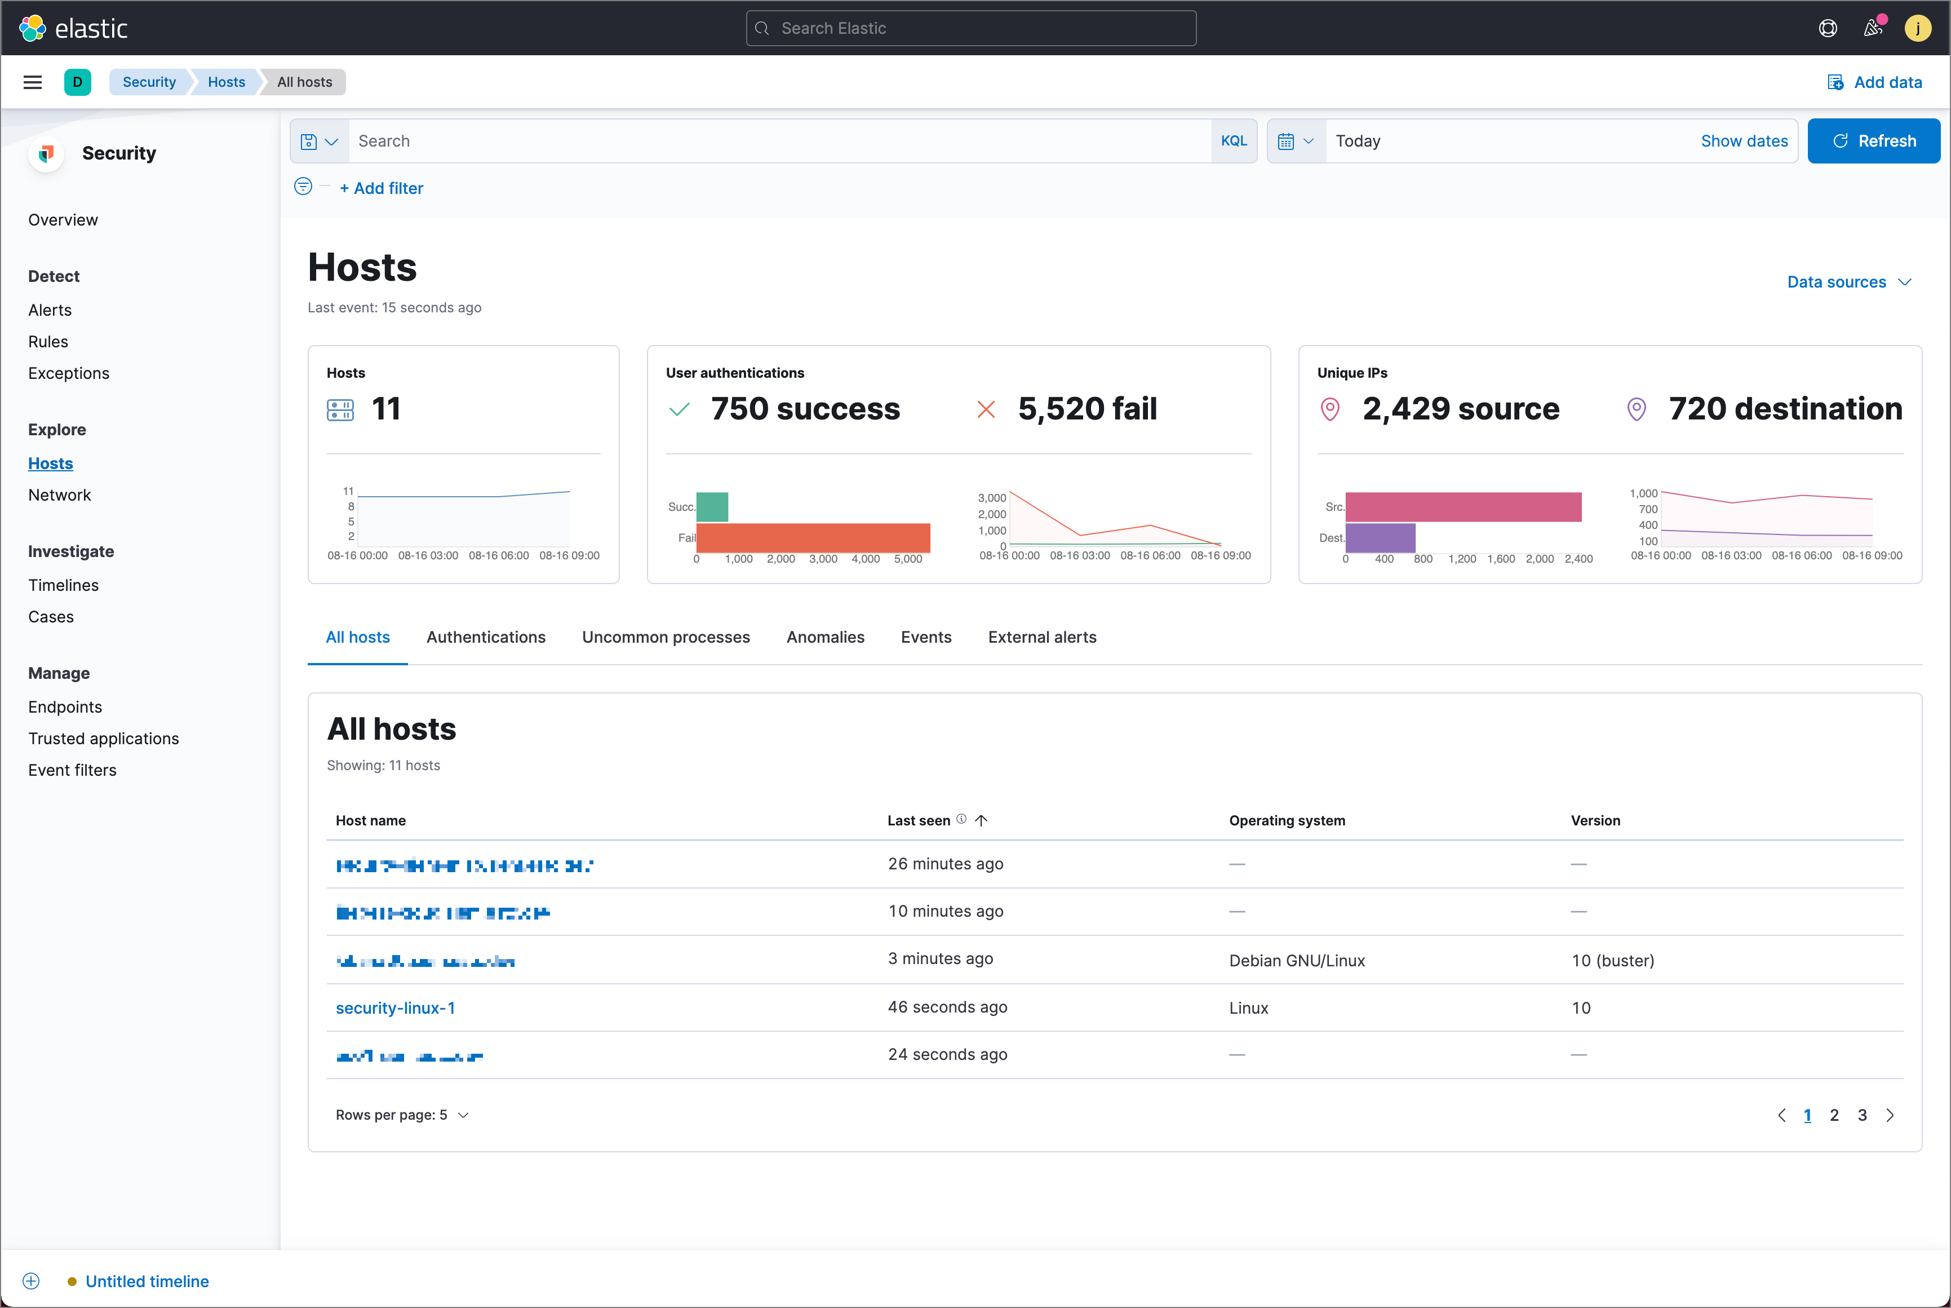The height and width of the screenshot is (1308, 1951).
Task: Open the user avatar menu
Action: point(1918,28)
